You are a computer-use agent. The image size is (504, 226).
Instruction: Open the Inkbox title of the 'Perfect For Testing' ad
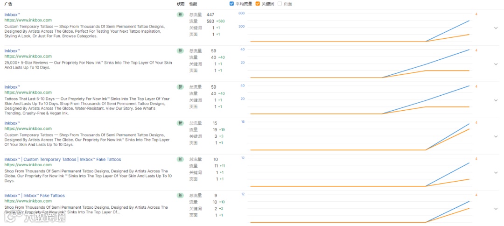12,15
